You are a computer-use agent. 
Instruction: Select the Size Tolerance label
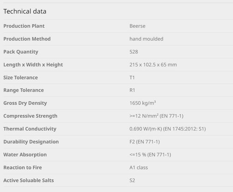pyautogui.click(x=21, y=77)
